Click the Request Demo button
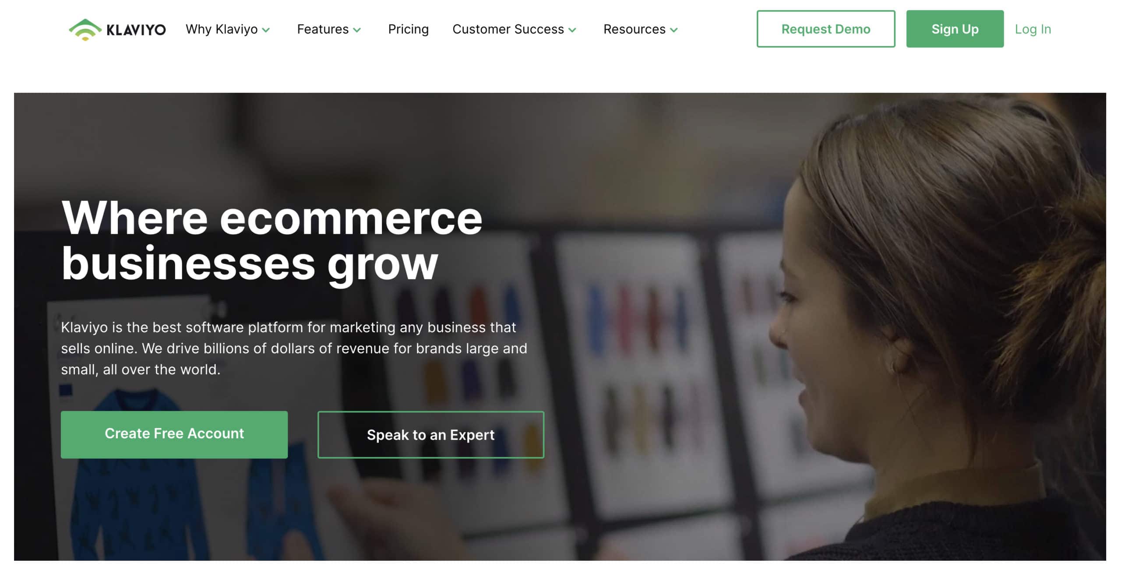Image resolution: width=1121 pixels, height=574 pixels. pos(826,29)
